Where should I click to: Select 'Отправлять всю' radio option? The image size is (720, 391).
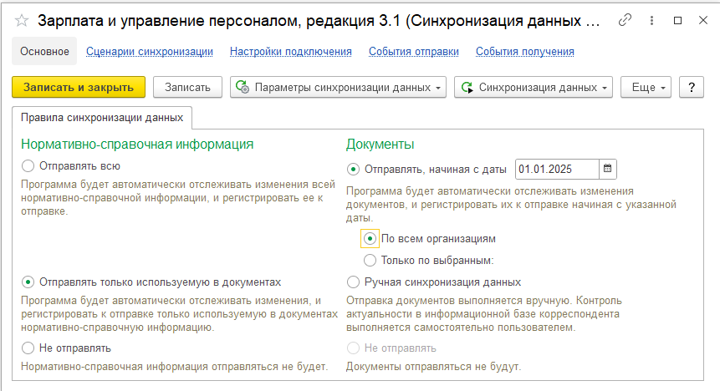29,166
